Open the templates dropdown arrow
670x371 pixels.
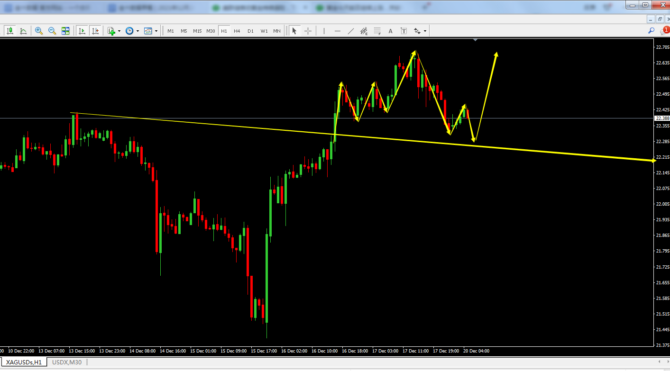click(x=156, y=31)
